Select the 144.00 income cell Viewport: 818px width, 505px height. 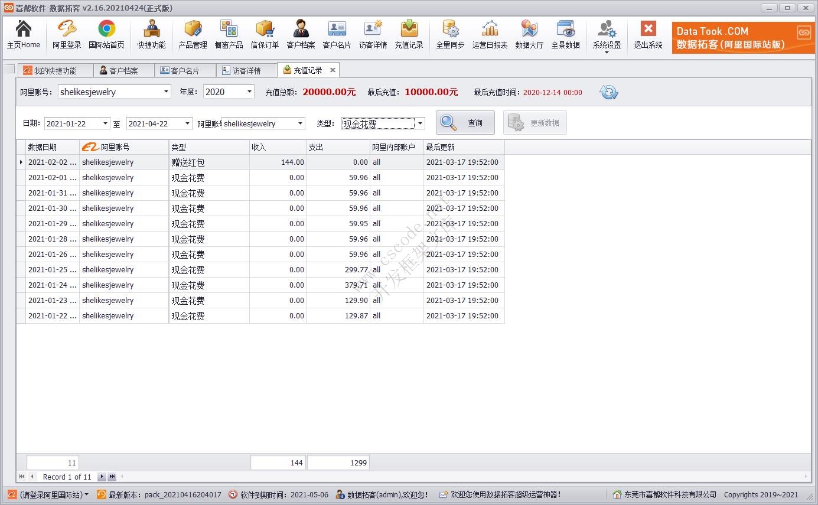click(278, 162)
